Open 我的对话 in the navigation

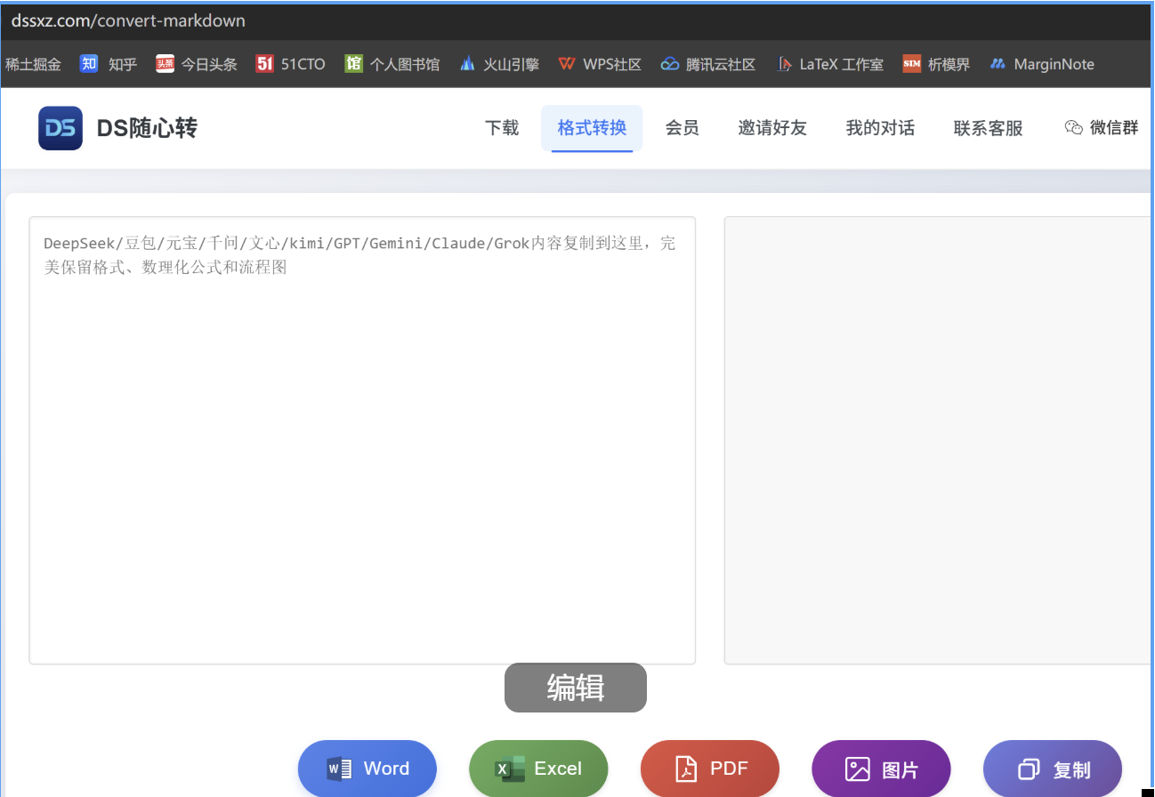[x=880, y=128]
